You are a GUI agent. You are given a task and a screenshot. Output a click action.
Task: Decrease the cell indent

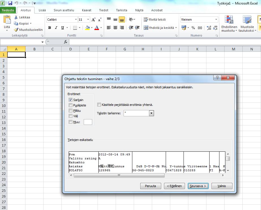tap(131, 28)
